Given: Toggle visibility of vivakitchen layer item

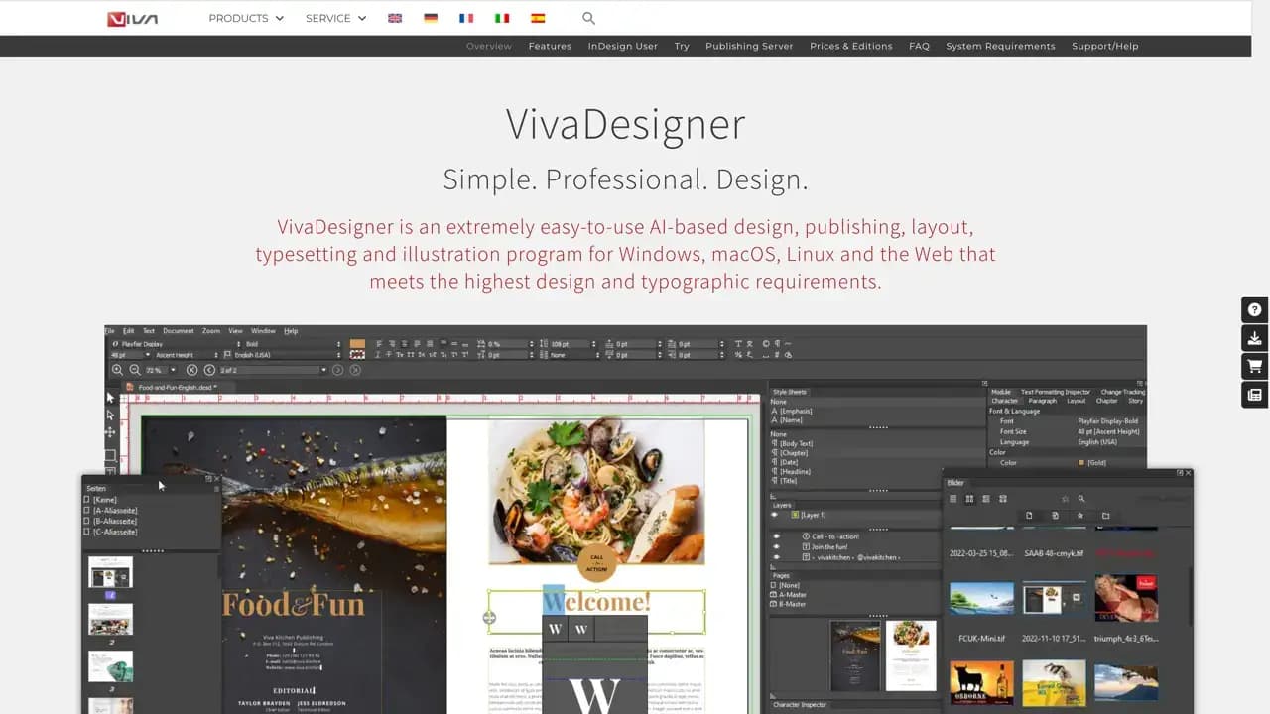Looking at the screenshot, I should click(x=777, y=556).
